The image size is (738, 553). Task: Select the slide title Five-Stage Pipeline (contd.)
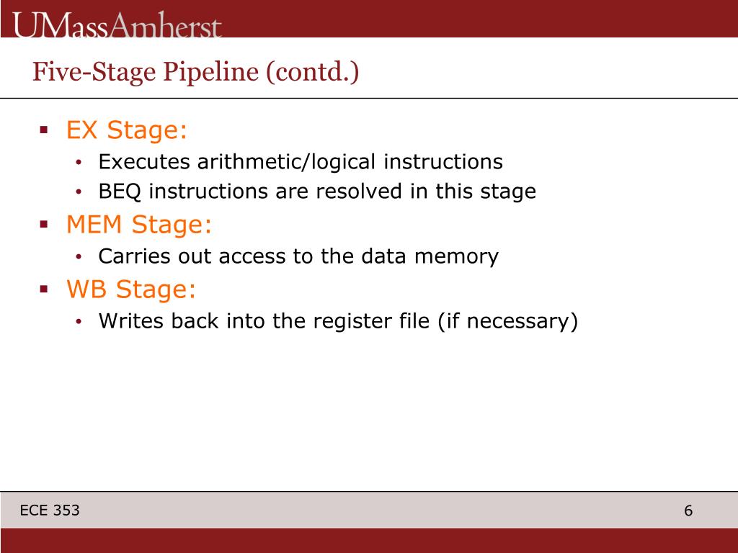point(195,72)
